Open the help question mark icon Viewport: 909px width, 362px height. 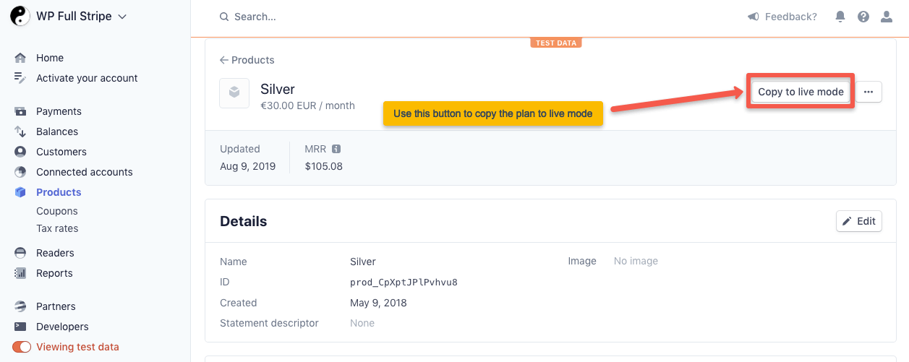[x=863, y=17]
